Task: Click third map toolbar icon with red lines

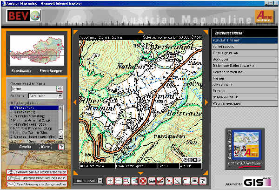Action: [x=126, y=181]
